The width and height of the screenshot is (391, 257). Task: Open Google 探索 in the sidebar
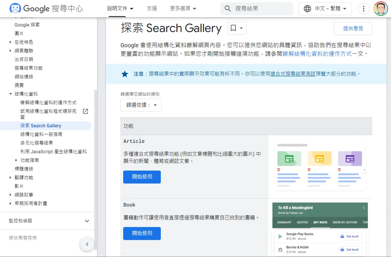point(27,25)
